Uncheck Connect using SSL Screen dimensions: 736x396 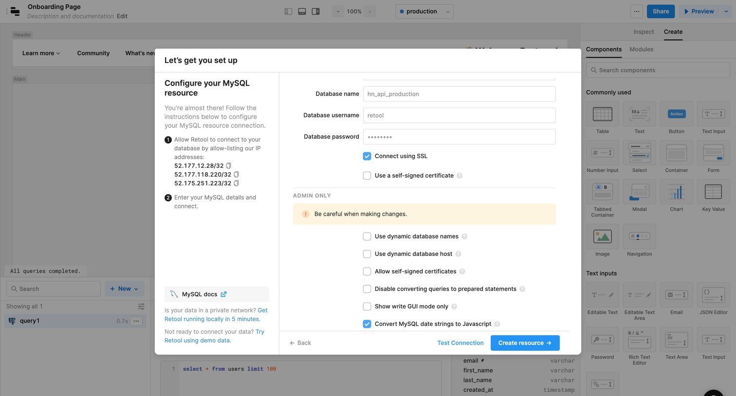(367, 156)
